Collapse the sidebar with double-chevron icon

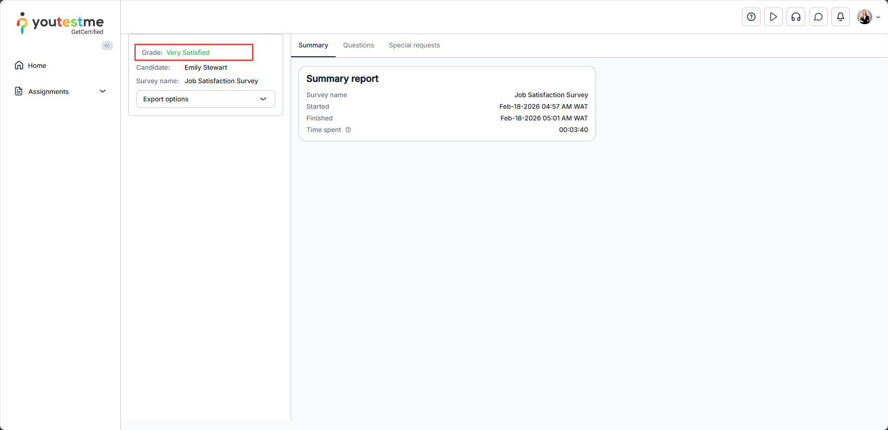pos(107,46)
